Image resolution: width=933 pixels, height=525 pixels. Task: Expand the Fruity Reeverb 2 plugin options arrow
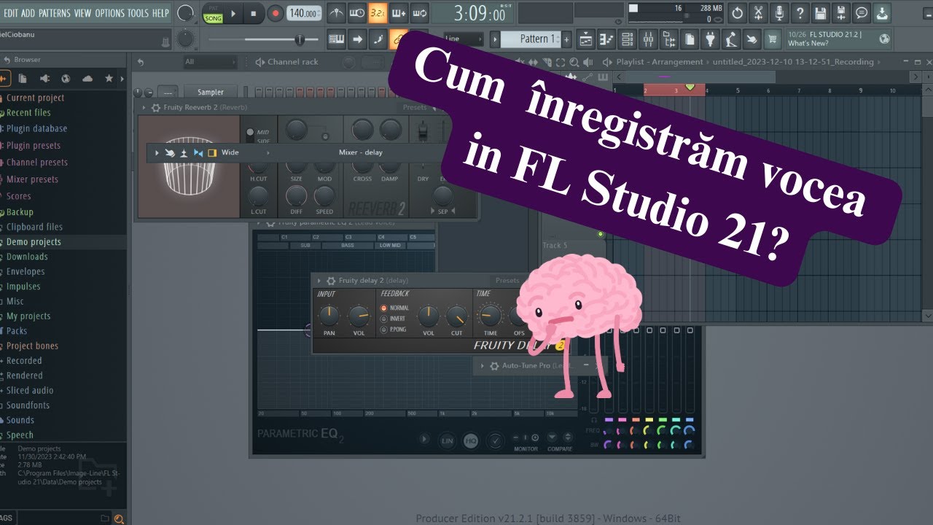144,108
